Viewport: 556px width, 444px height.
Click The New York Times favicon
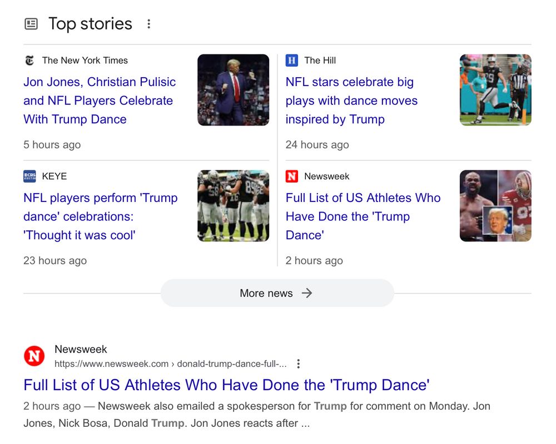click(x=29, y=60)
